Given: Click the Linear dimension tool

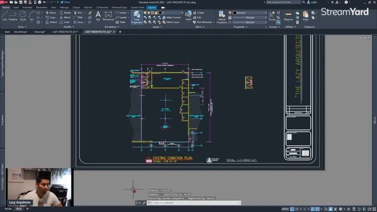Looking at the screenshot, I should click(121, 13).
